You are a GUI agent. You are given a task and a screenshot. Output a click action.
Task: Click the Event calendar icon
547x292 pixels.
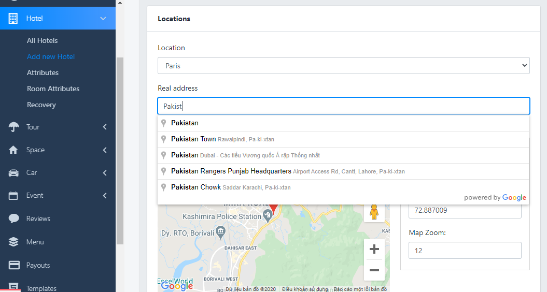tap(14, 196)
